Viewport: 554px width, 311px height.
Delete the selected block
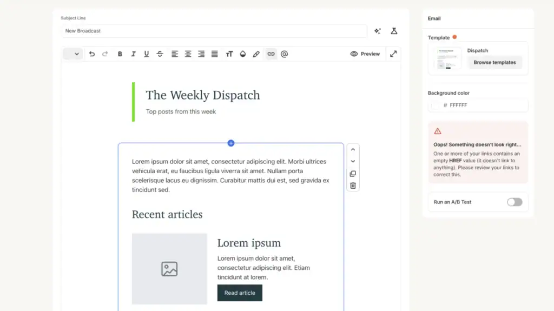click(x=353, y=186)
